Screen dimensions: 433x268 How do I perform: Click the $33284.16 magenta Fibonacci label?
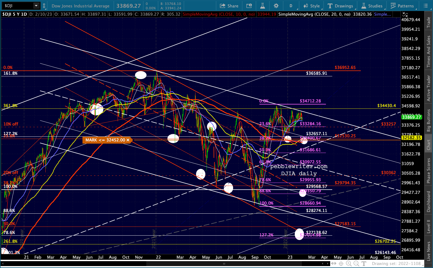coord(310,124)
